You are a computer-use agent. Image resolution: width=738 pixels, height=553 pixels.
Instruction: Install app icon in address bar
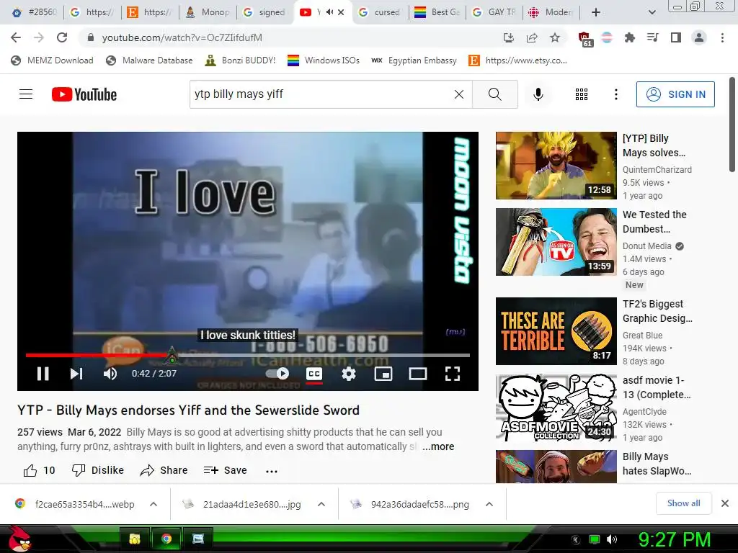click(508, 37)
